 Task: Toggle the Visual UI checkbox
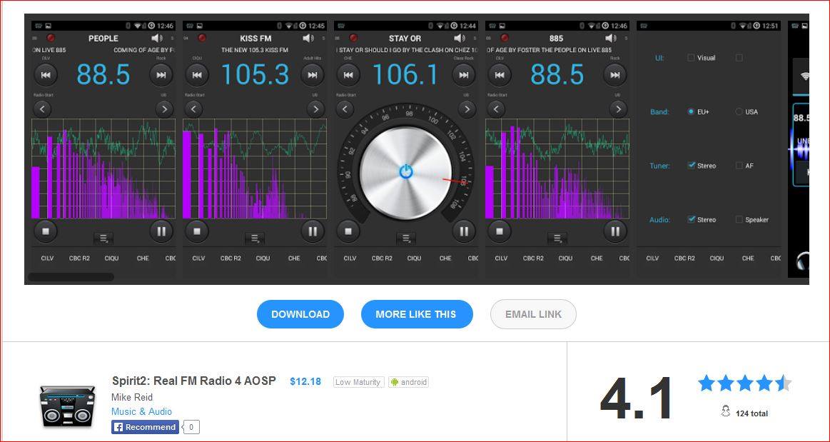point(691,58)
